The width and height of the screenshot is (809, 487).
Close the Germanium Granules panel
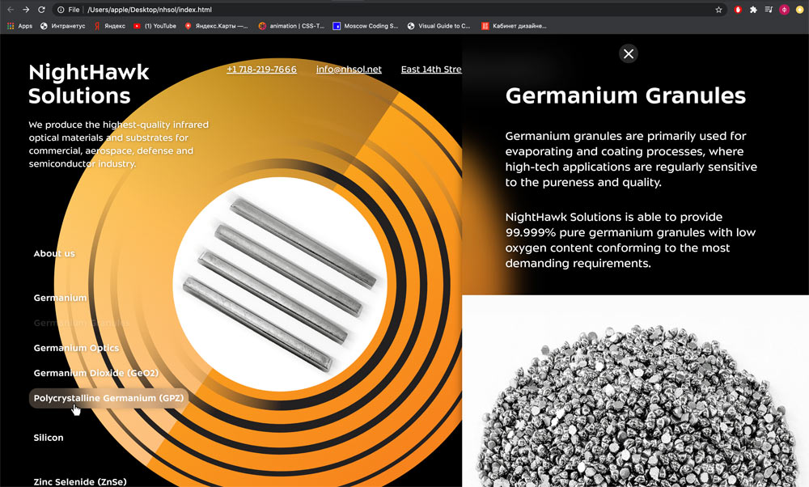(629, 53)
